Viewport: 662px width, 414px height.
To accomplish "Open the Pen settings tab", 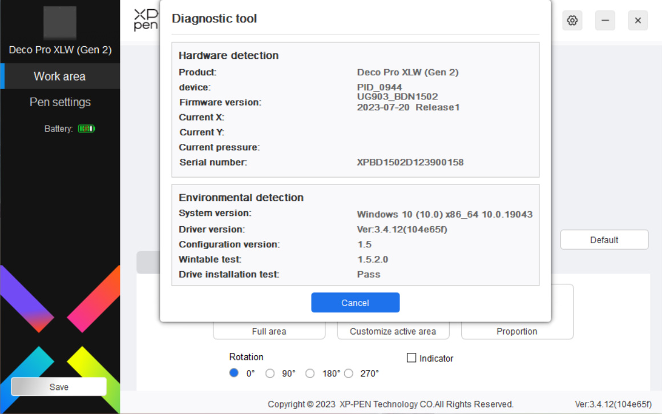I will (x=60, y=102).
